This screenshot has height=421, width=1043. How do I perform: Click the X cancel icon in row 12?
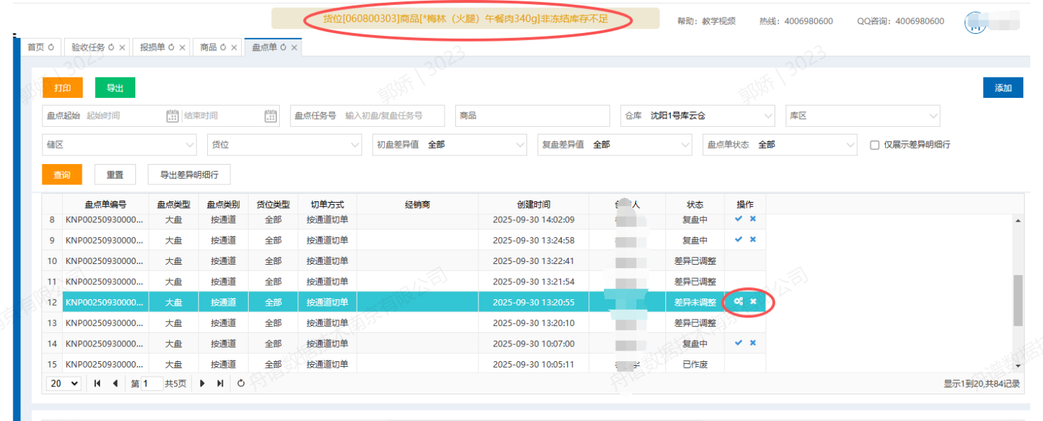click(x=753, y=301)
